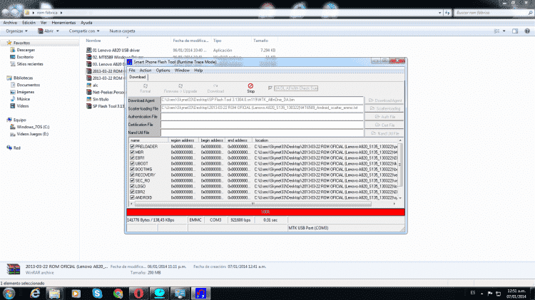This screenshot has width=535, height=300.
Task: Uncheck the RECOVERY partition checkbox
Action: [x=132, y=175]
